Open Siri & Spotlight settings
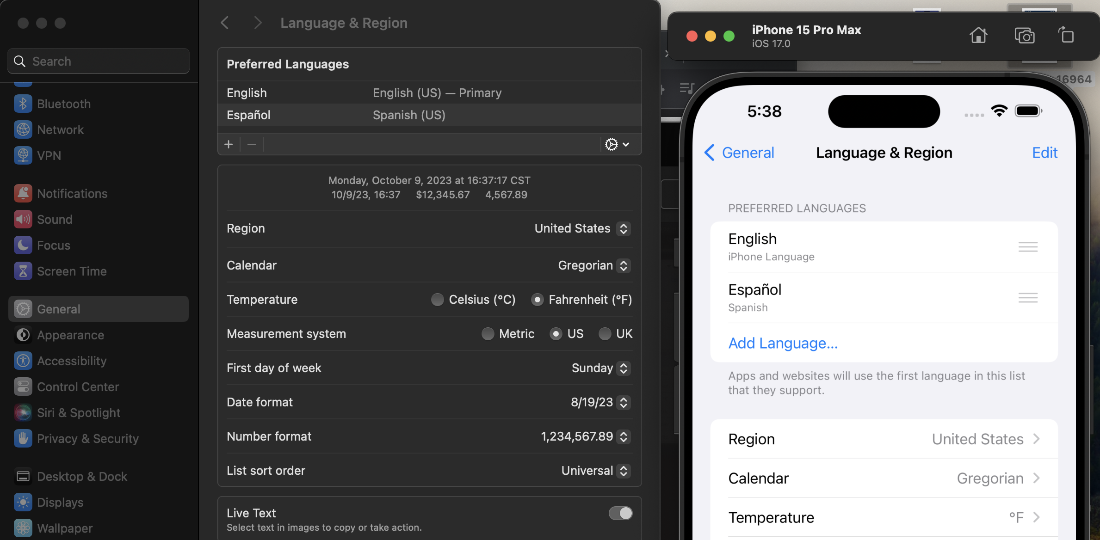The width and height of the screenshot is (1100, 540). point(78,413)
